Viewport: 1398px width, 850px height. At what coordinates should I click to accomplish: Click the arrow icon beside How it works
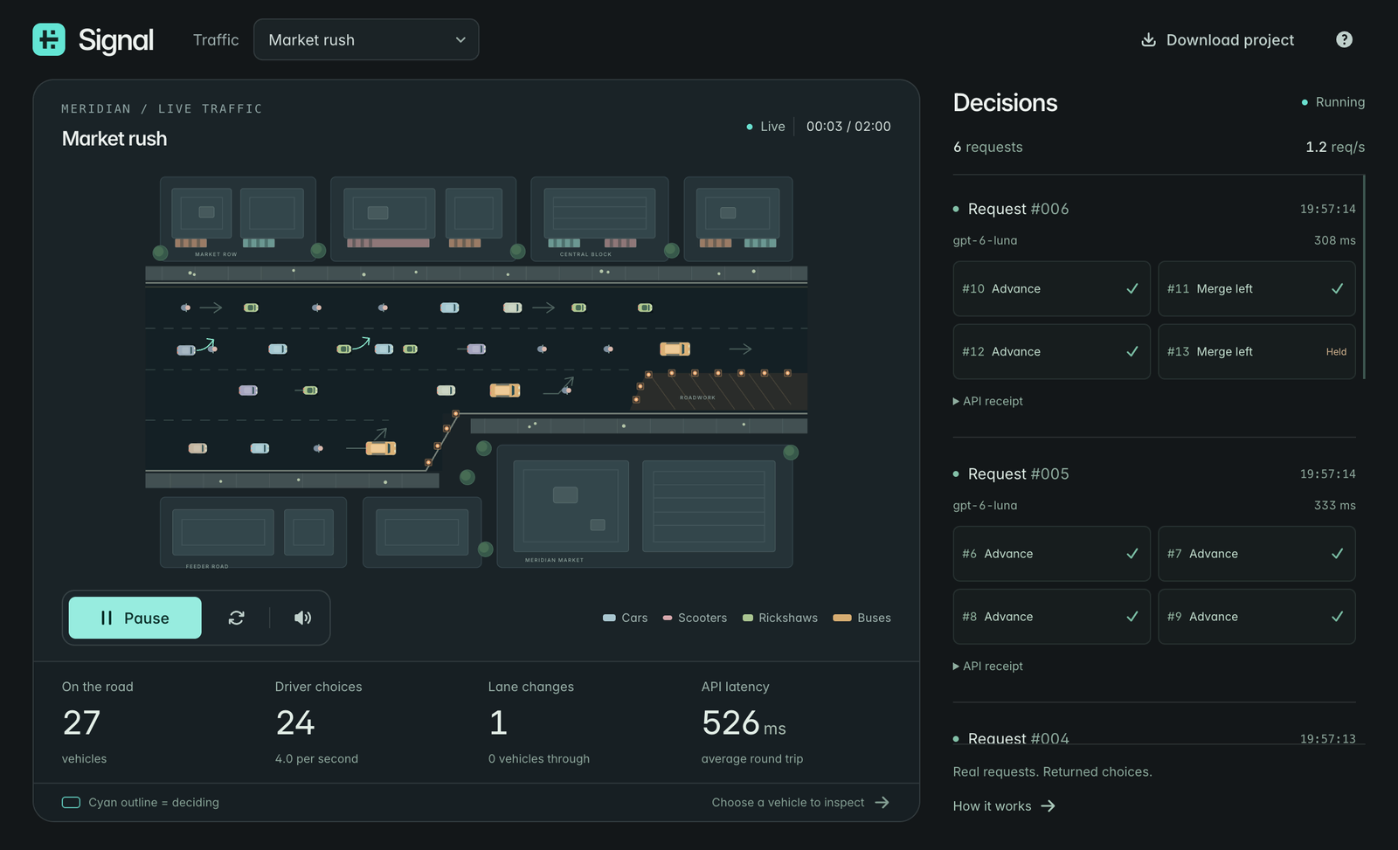pyautogui.click(x=1048, y=806)
